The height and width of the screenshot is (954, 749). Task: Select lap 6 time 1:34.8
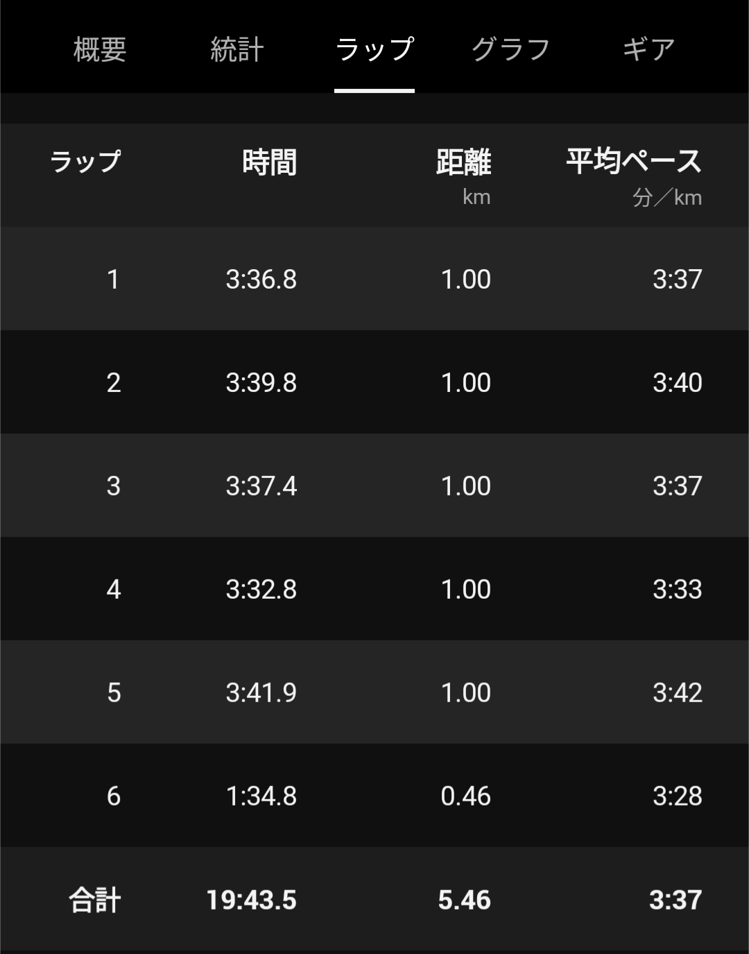[x=261, y=796]
